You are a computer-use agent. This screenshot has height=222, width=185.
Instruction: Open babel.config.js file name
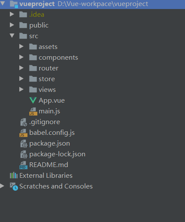(52, 133)
